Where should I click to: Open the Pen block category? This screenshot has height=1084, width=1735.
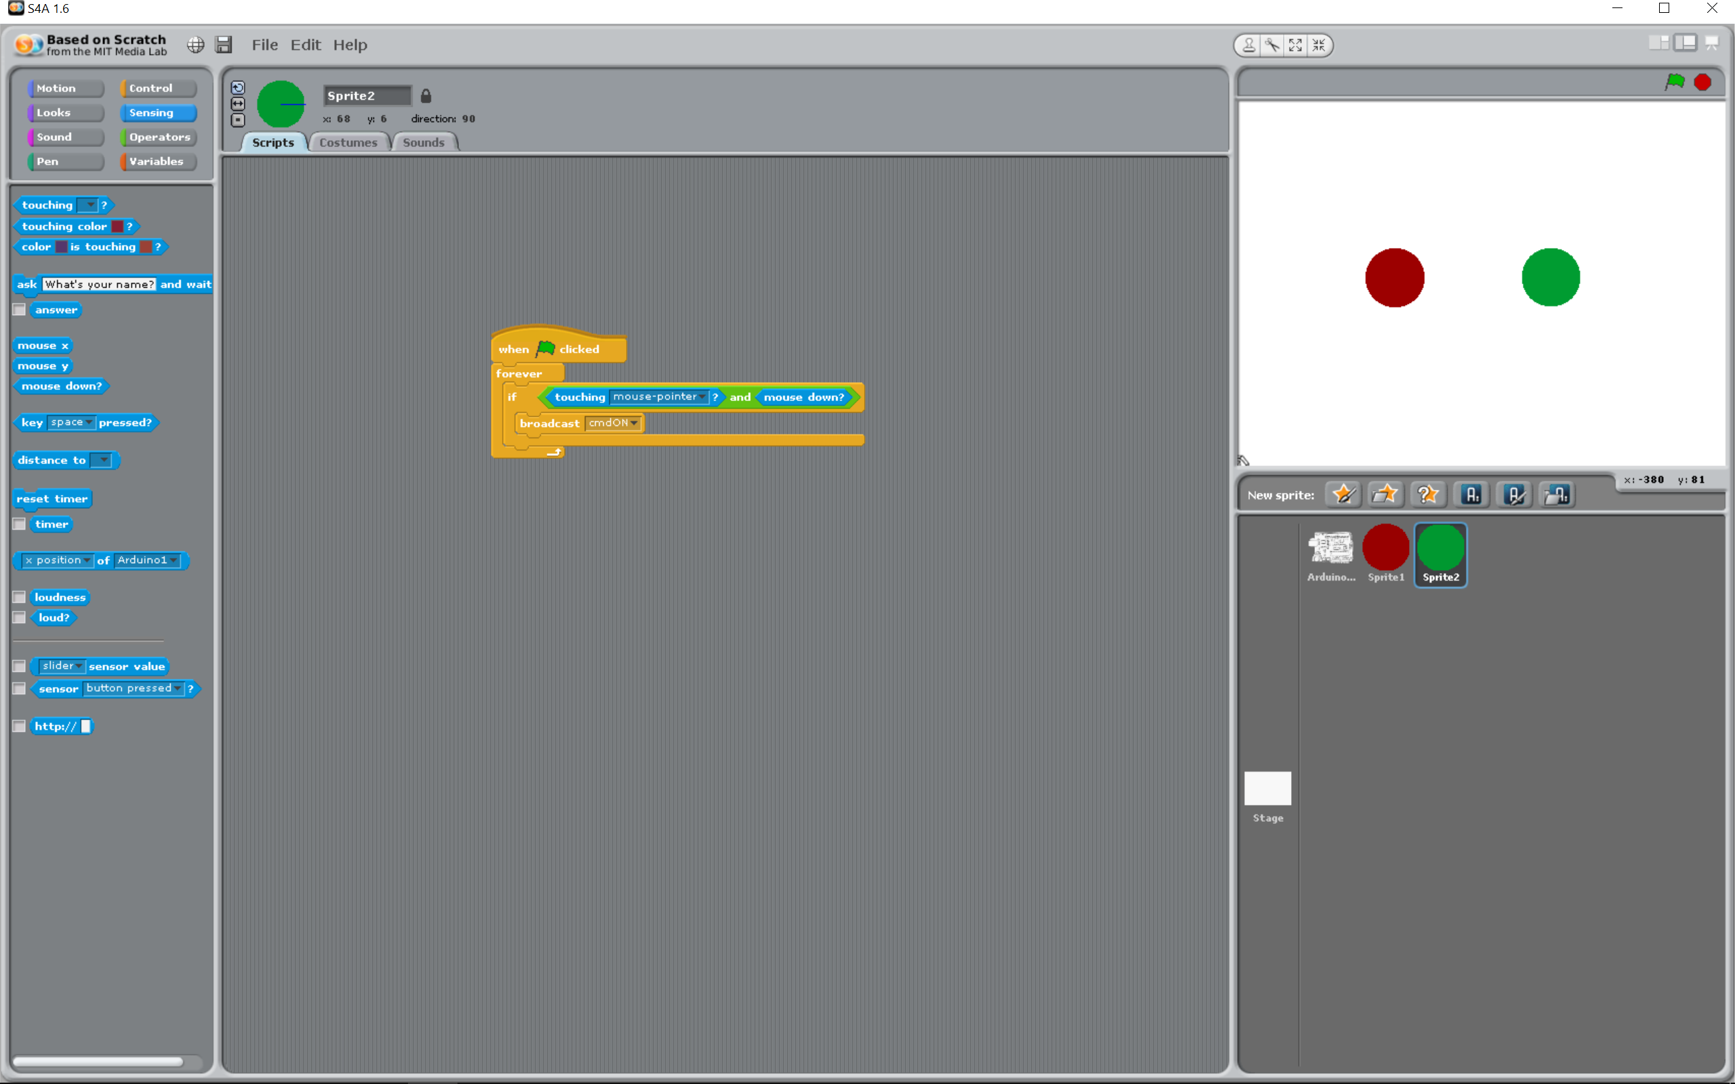[65, 161]
